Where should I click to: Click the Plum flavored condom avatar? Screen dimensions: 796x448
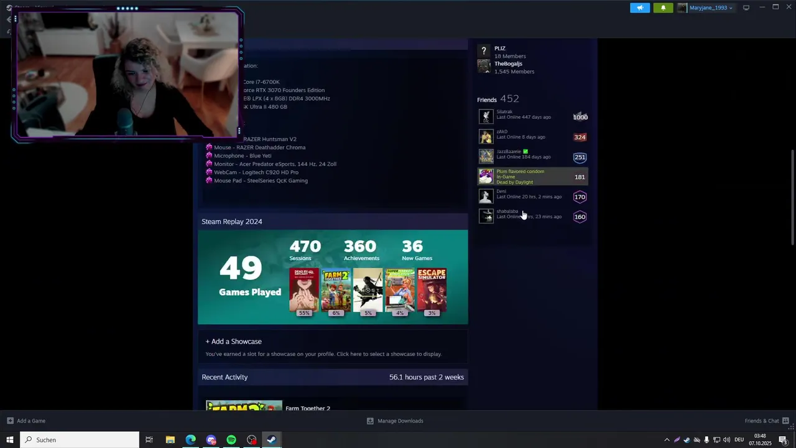486,177
